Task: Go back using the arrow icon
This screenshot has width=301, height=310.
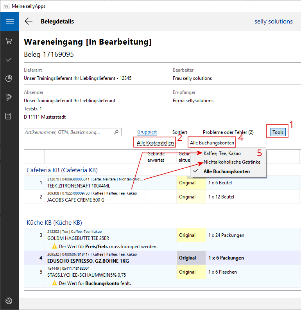Action: (x=29, y=22)
